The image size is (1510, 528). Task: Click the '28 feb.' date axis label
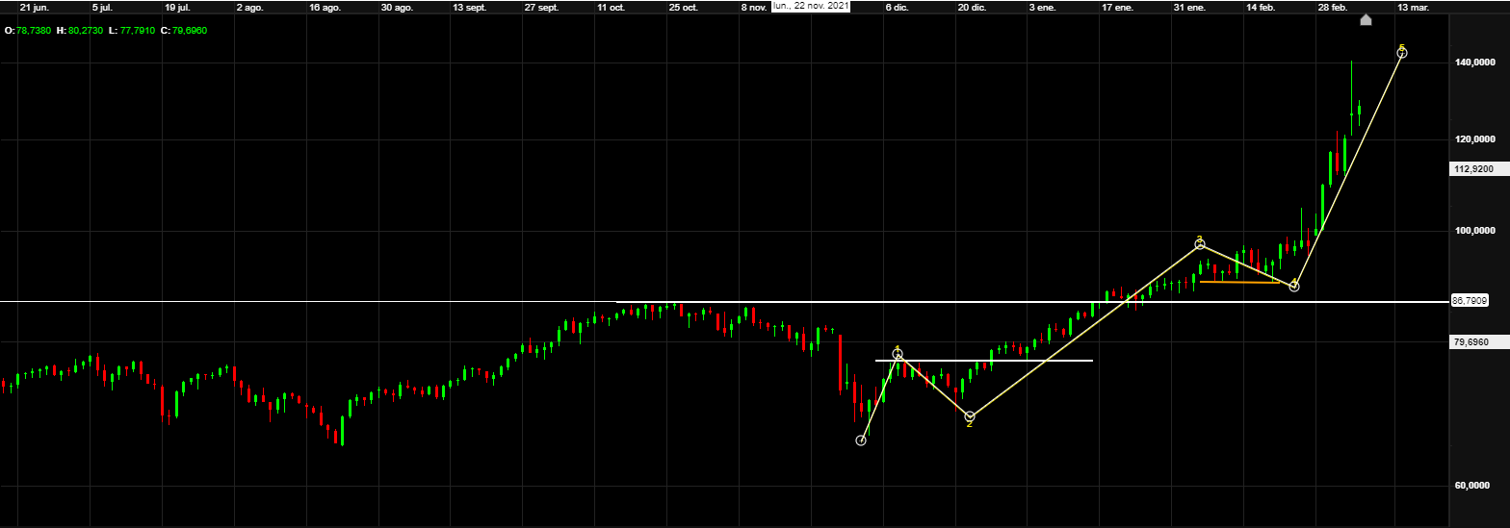(1333, 7)
